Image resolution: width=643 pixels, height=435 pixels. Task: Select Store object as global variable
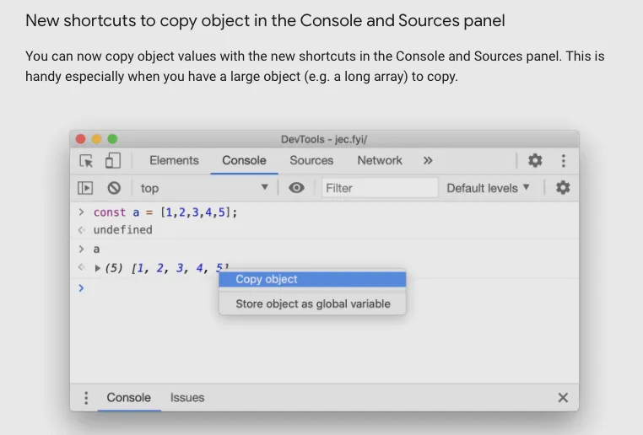[312, 303]
